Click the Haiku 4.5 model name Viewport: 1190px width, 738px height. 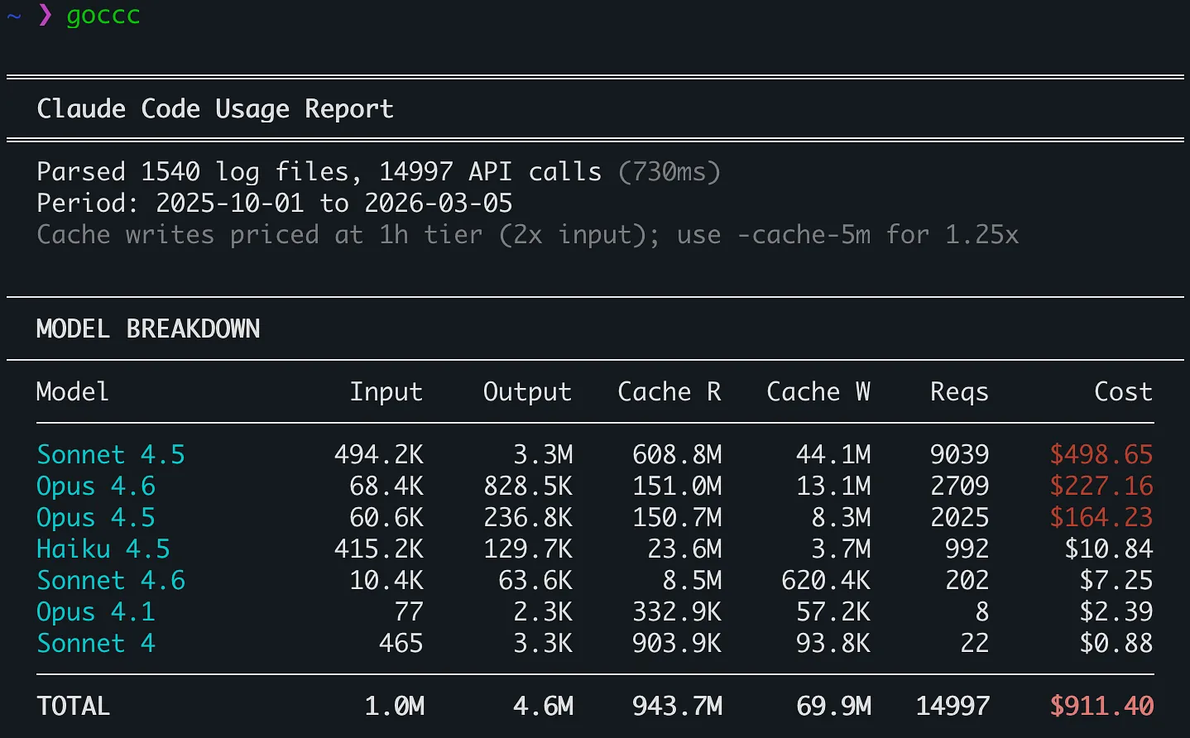tap(103, 549)
